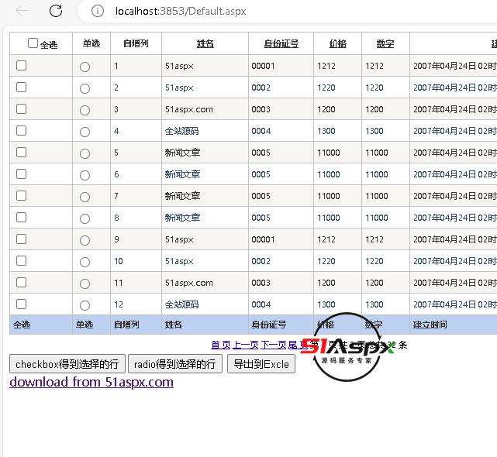Click the browser back arrow
497x457 pixels.
[22, 11]
